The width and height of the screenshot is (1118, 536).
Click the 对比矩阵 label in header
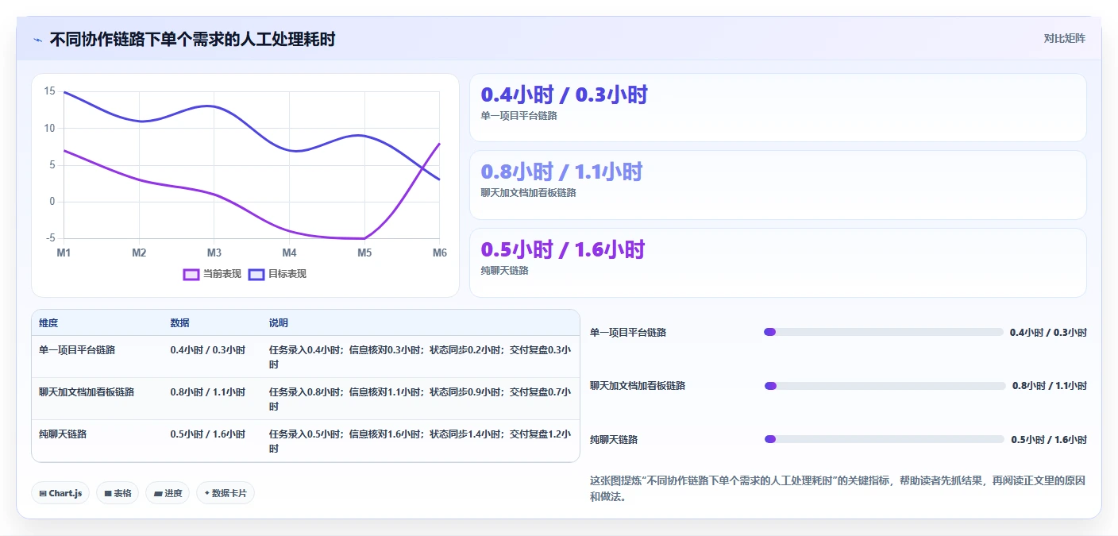[1064, 38]
